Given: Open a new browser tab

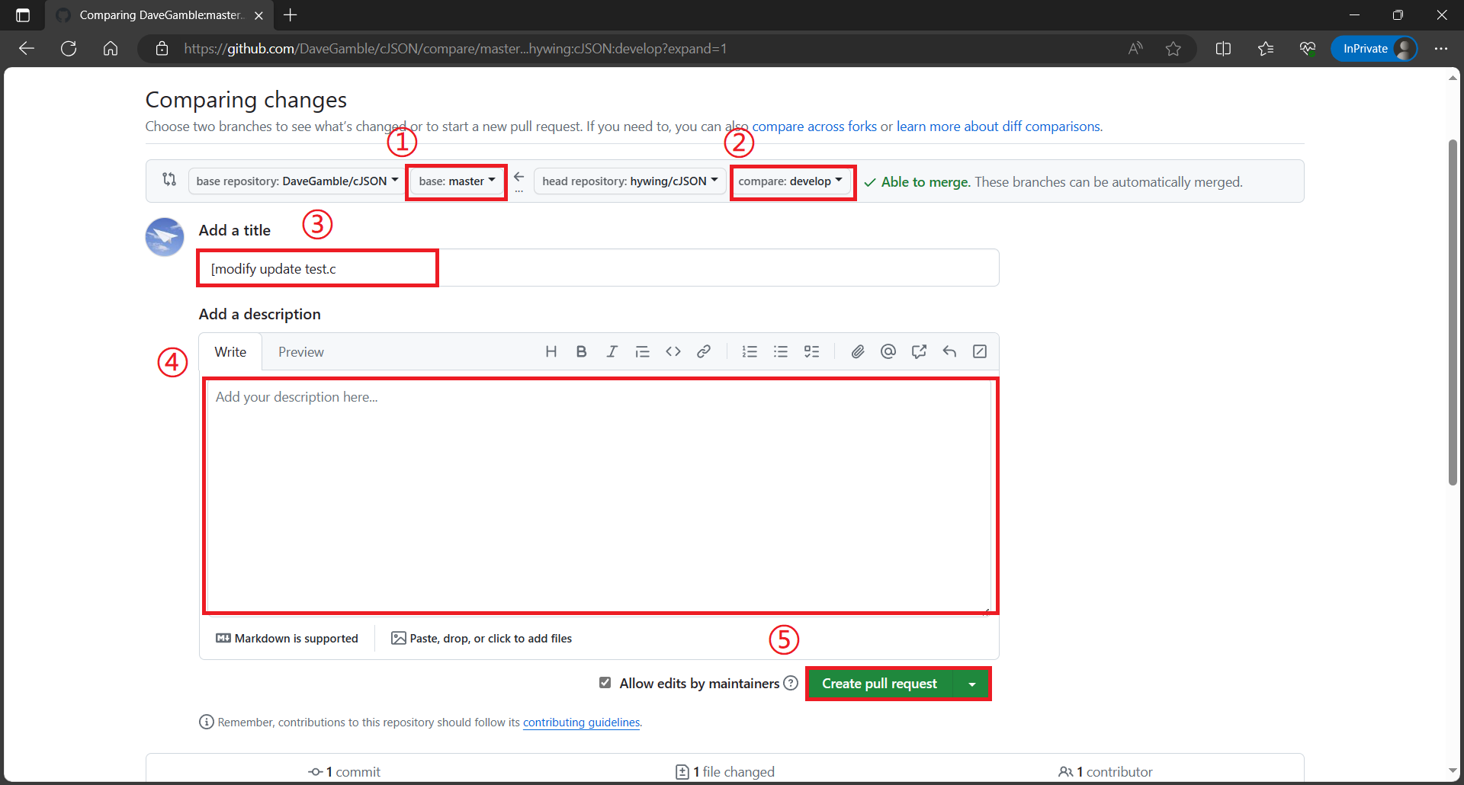Looking at the screenshot, I should pos(291,15).
